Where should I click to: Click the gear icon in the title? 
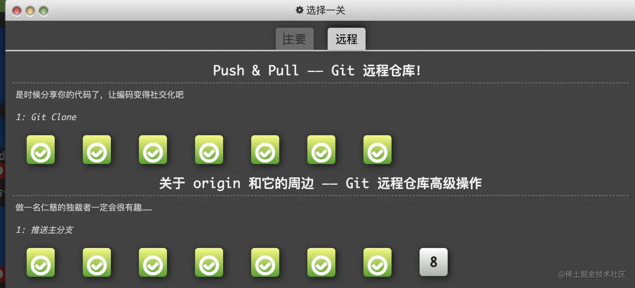tap(299, 10)
